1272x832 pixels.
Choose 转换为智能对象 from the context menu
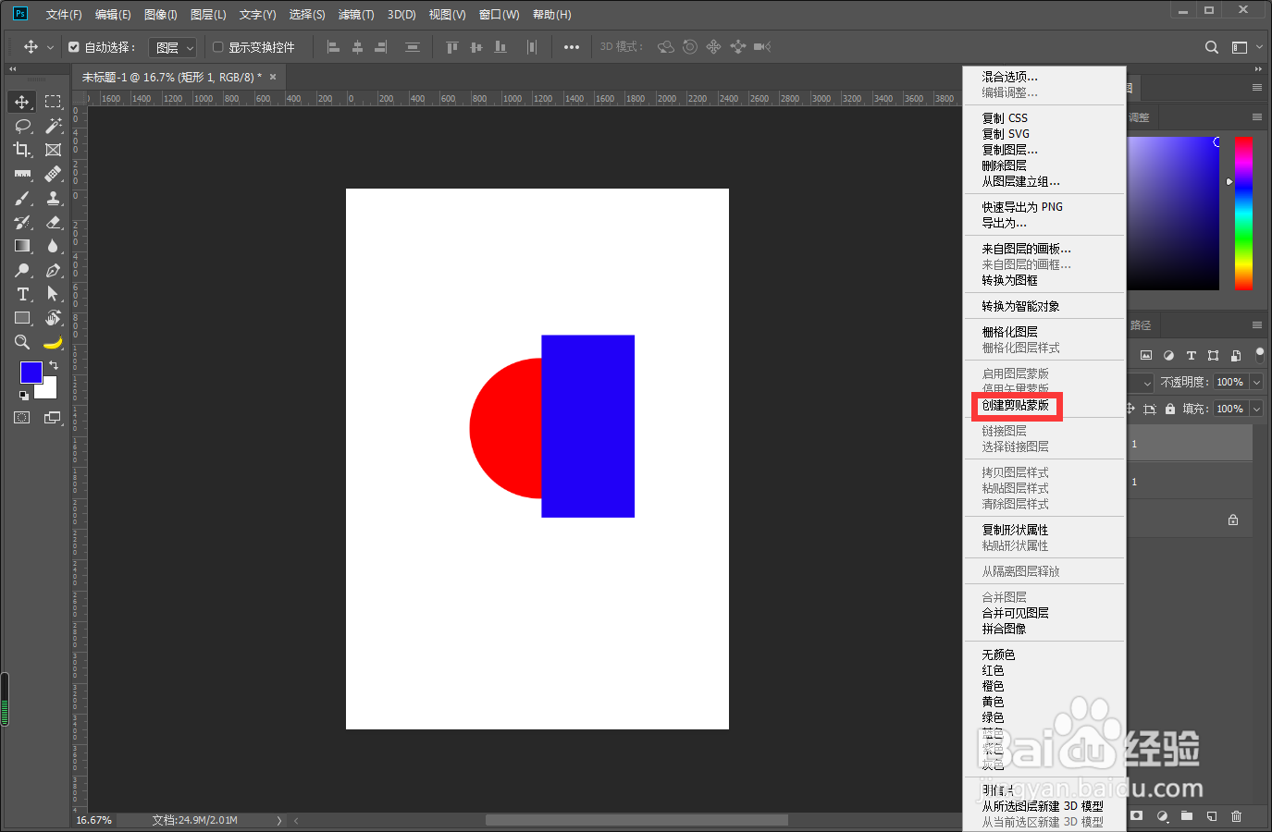[1020, 306]
